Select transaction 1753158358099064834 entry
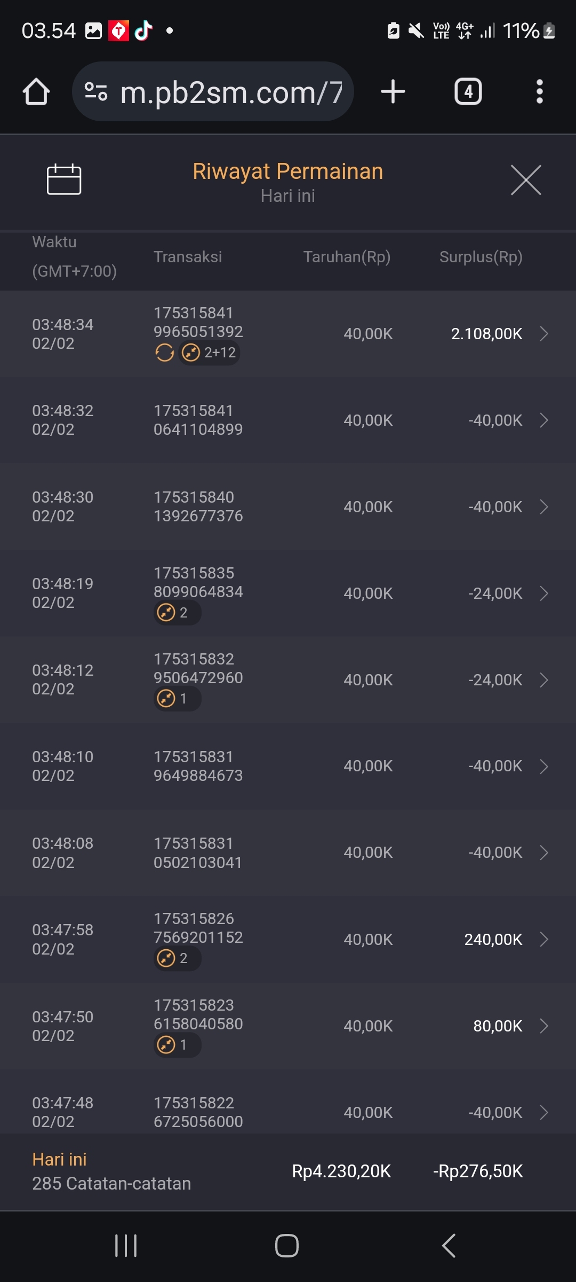Image resolution: width=576 pixels, height=1282 pixels. (x=198, y=582)
